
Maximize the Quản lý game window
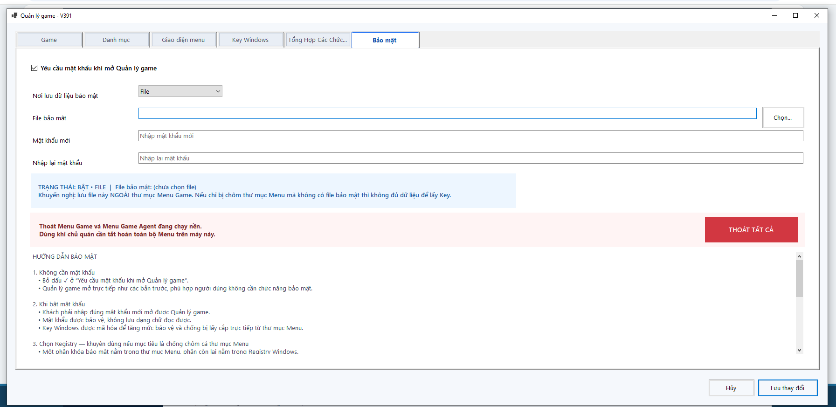click(795, 15)
